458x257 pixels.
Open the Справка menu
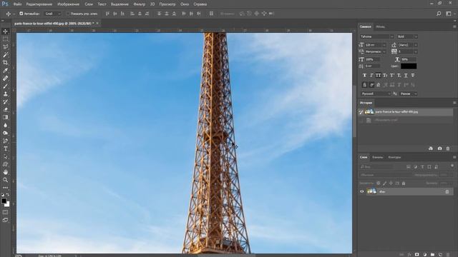tap(200, 4)
